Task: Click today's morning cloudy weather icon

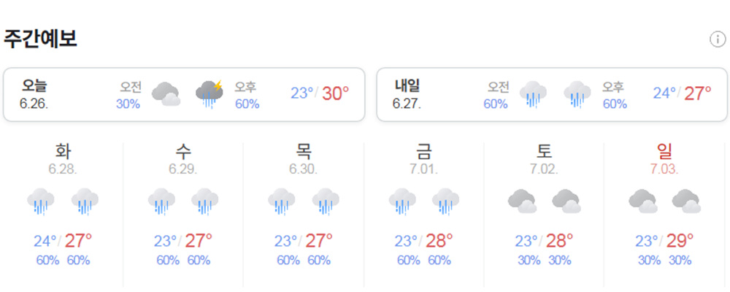Action: [x=166, y=94]
